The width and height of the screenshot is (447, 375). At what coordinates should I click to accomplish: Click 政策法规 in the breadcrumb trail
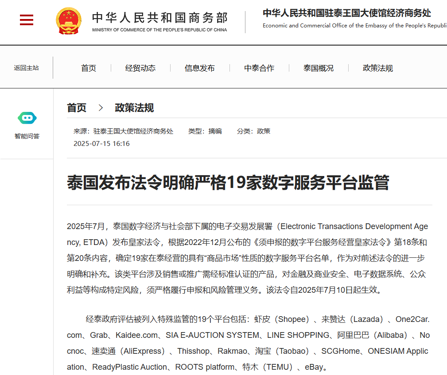(x=134, y=107)
